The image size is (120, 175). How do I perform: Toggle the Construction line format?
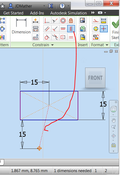(96, 21)
